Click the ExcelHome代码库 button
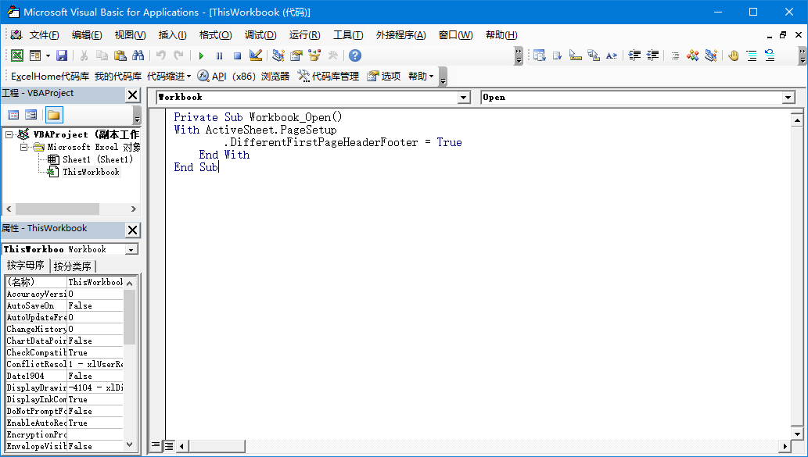808x457 pixels. [50, 77]
